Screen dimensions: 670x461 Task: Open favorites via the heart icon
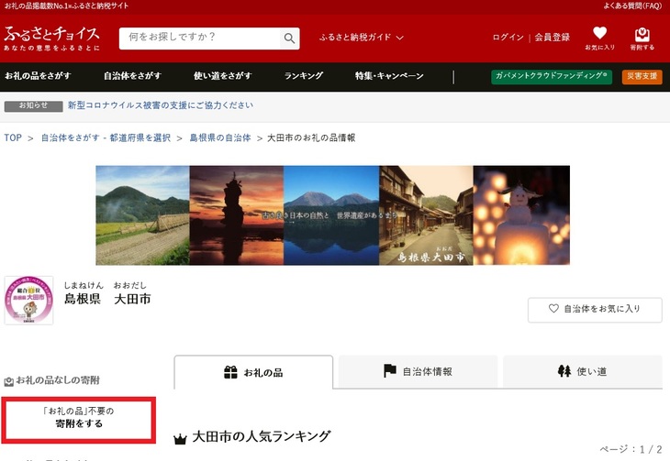(x=599, y=38)
